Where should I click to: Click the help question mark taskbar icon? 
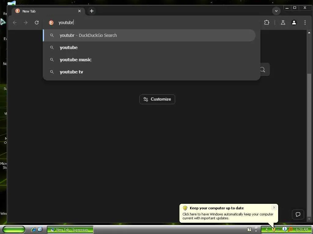[249, 229]
